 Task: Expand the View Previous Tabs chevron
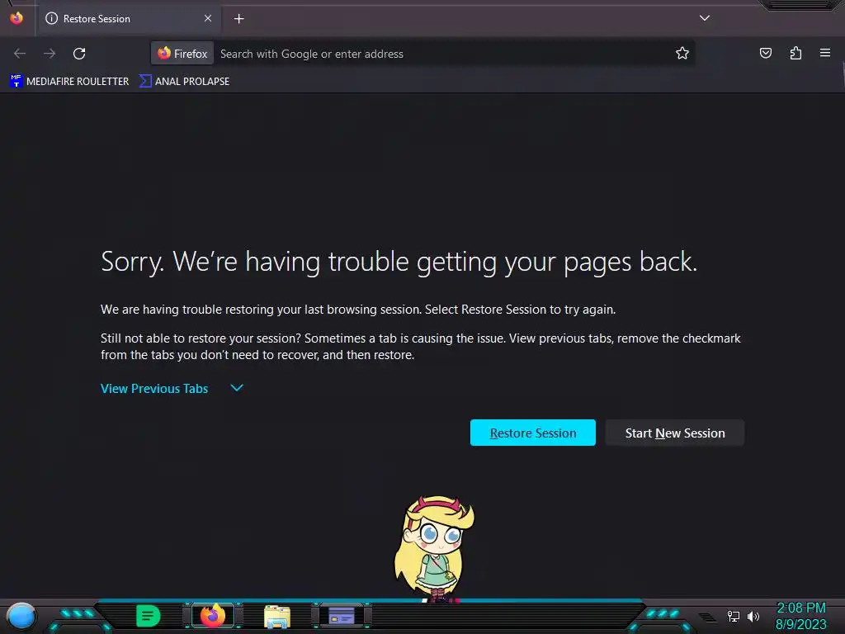(x=237, y=388)
